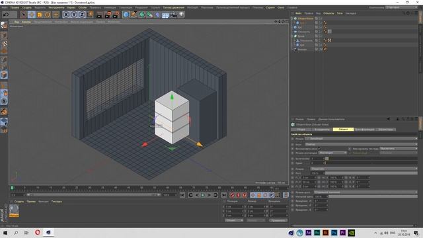
Task: Toggle Rotation keyframe recording icon
Action: (x=265, y=195)
